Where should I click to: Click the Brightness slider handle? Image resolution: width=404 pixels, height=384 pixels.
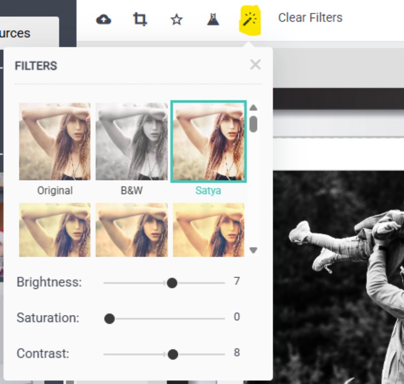pos(172,283)
